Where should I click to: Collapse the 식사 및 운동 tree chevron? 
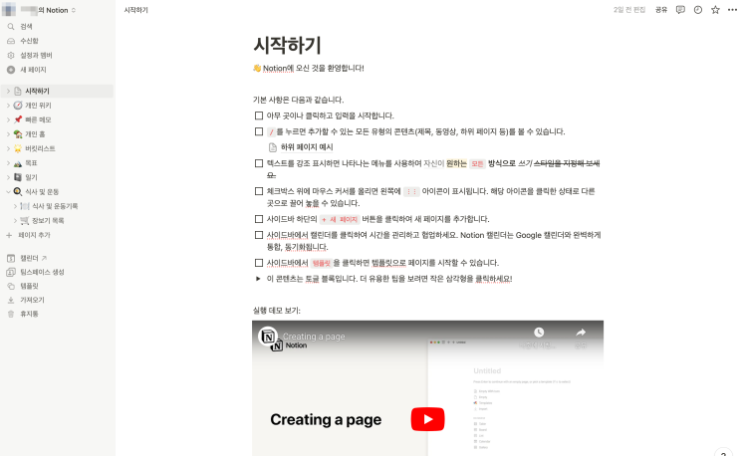click(8, 192)
